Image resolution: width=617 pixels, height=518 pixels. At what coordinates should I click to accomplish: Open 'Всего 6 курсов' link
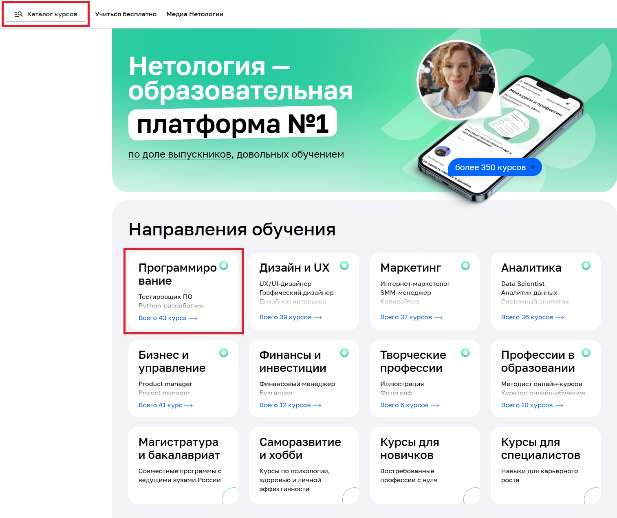(410, 405)
